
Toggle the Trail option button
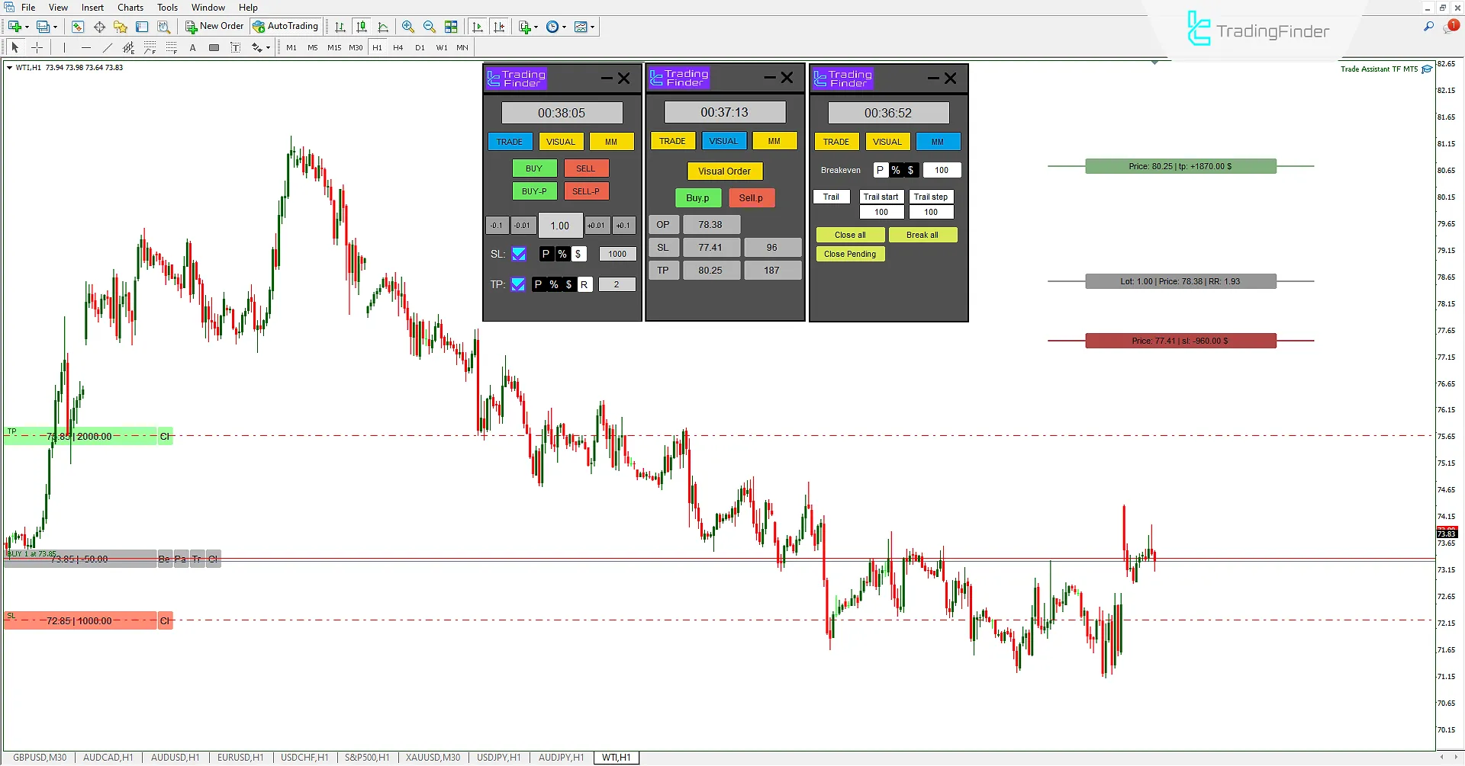click(x=831, y=197)
